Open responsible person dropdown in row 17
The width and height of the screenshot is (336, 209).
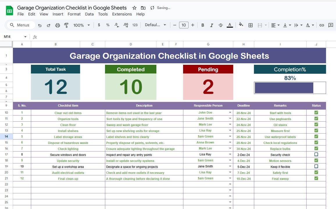point(230,154)
